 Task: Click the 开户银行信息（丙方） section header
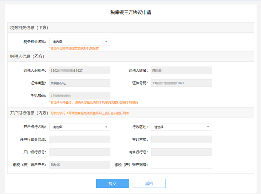(x=29, y=113)
